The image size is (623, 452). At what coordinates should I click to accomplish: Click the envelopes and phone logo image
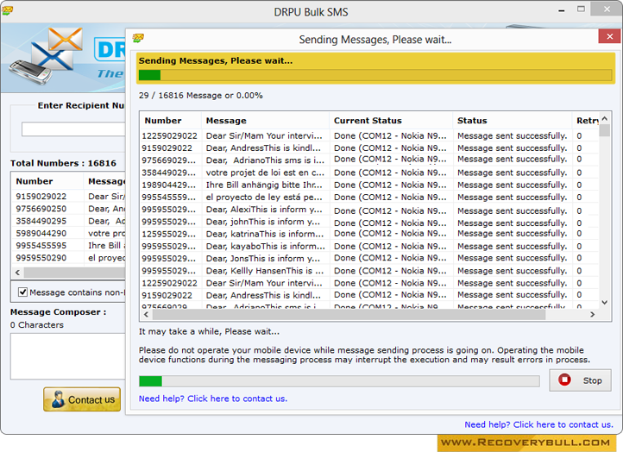pos(47,56)
